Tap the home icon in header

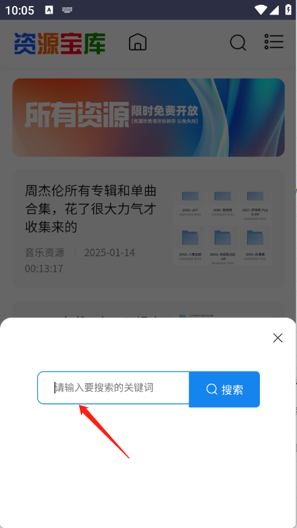[x=138, y=43]
